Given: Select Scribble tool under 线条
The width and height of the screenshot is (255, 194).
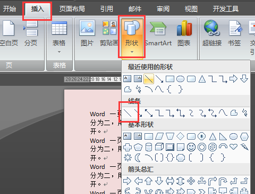Looking at the screenshot, I should pyautogui.click(x=245, y=113).
